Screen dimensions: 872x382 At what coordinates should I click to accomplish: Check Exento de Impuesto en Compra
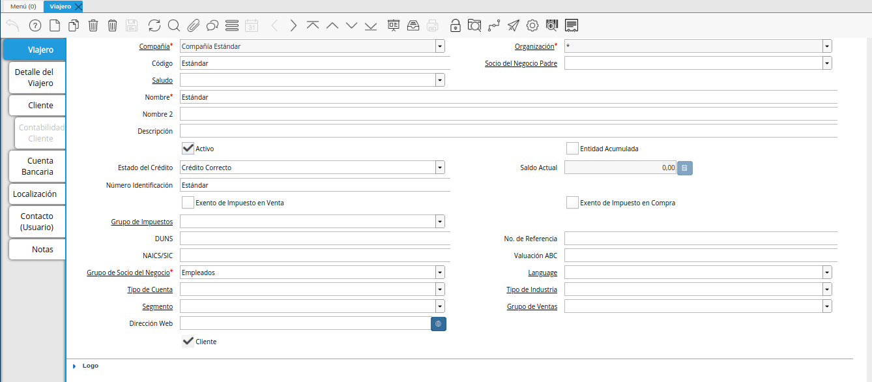(x=572, y=203)
